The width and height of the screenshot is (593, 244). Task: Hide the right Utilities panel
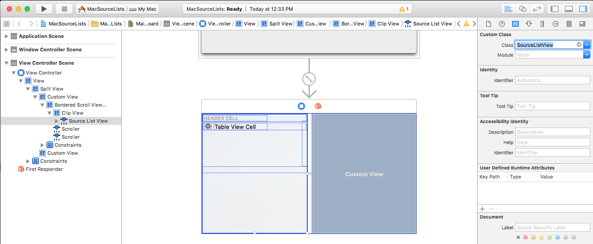click(582, 9)
